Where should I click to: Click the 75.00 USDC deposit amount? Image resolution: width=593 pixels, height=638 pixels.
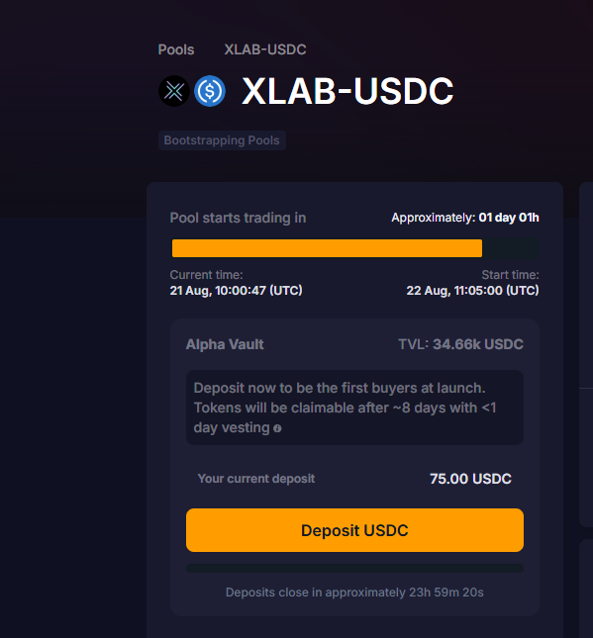click(x=470, y=479)
